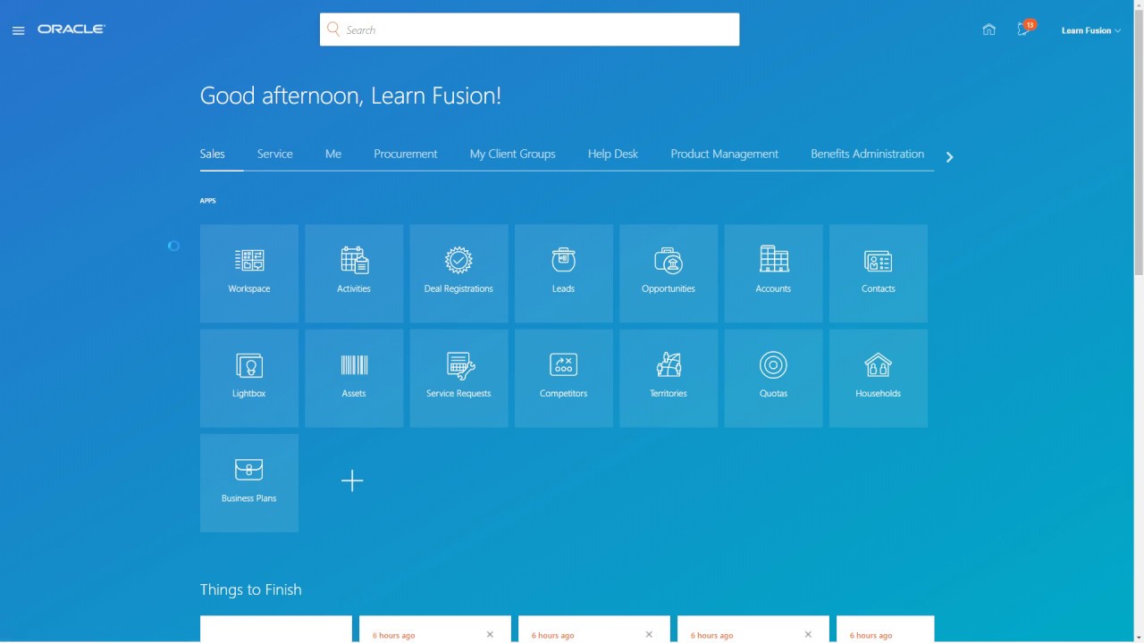Open the Lightbox app tile
Image resolution: width=1144 pixels, height=643 pixels.
click(249, 378)
